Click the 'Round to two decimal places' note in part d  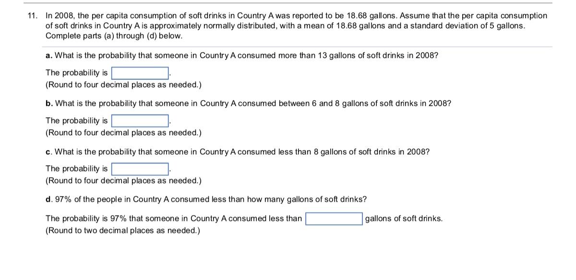pyautogui.click(x=120, y=231)
